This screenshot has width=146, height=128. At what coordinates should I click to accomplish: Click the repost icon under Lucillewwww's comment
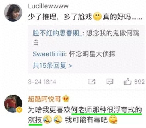pyautogui.click(x=92, y=82)
